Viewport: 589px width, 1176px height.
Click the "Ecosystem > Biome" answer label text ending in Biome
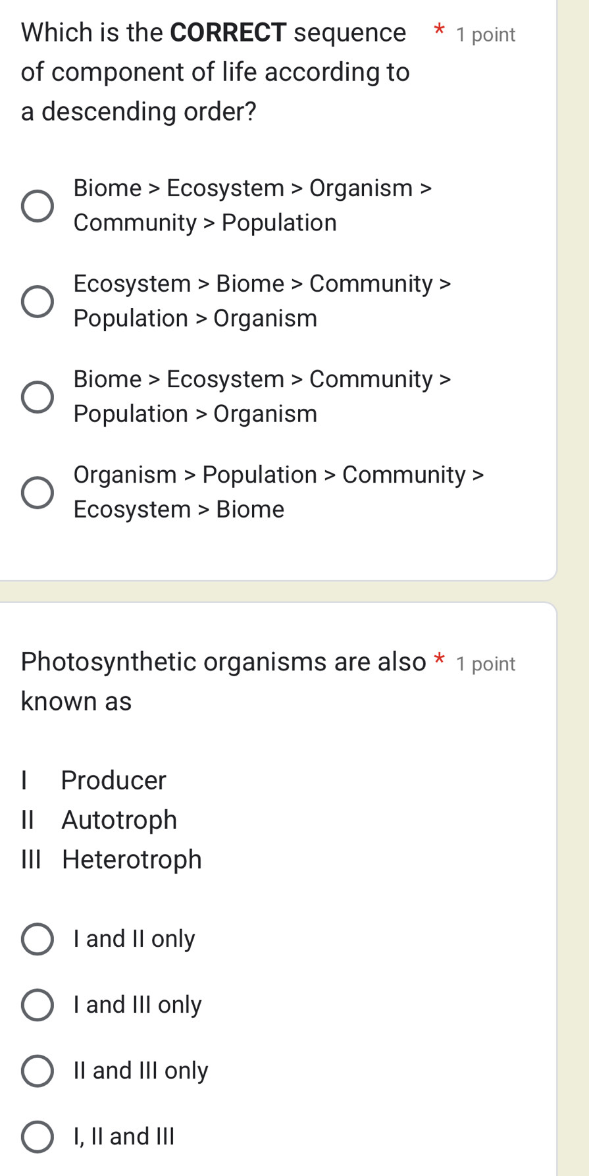coord(179,509)
